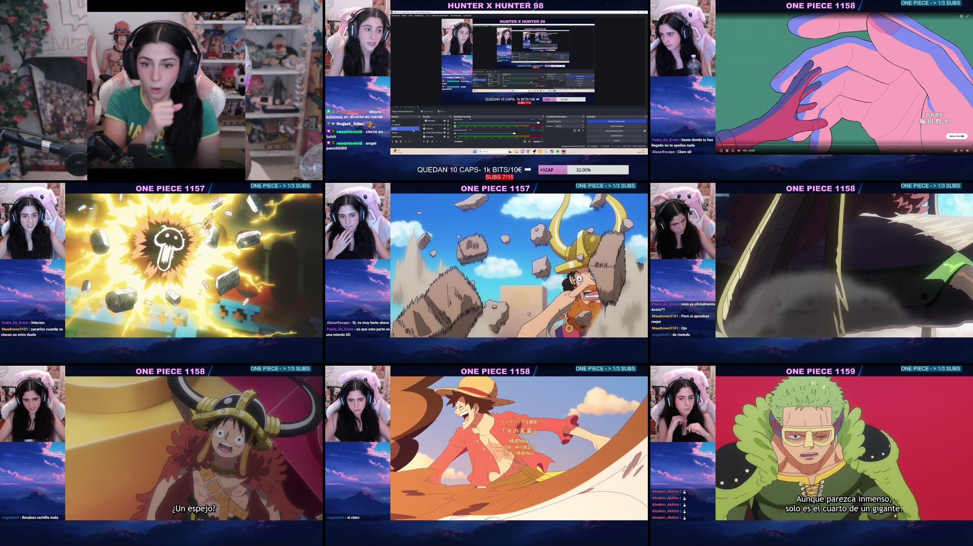
Task: Open the Colección de Escenas menu in OBS
Action: tap(440, 15)
